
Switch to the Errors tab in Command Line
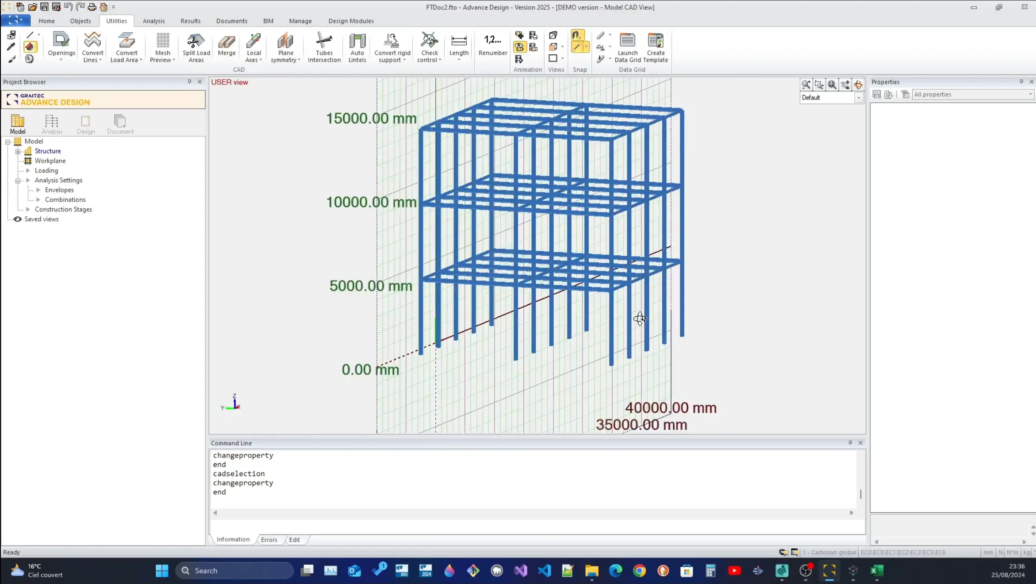pyautogui.click(x=269, y=540)
